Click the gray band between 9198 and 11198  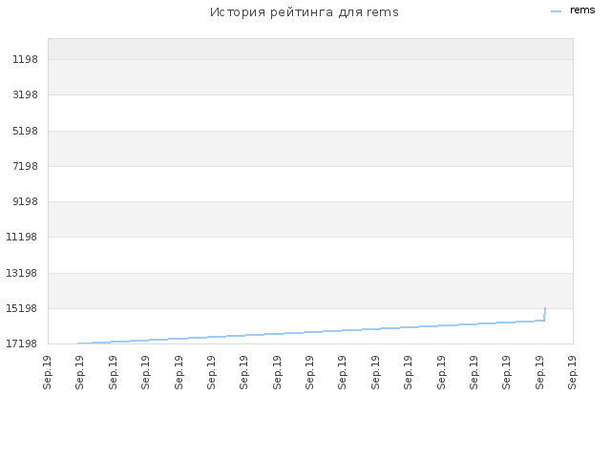(310, 219)
